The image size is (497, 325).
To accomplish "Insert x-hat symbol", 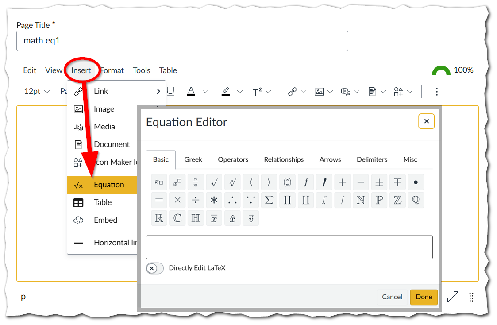I will coord(232,218).
